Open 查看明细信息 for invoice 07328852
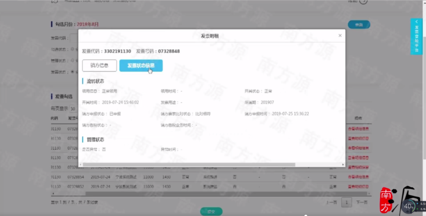 tap(358, 187)
